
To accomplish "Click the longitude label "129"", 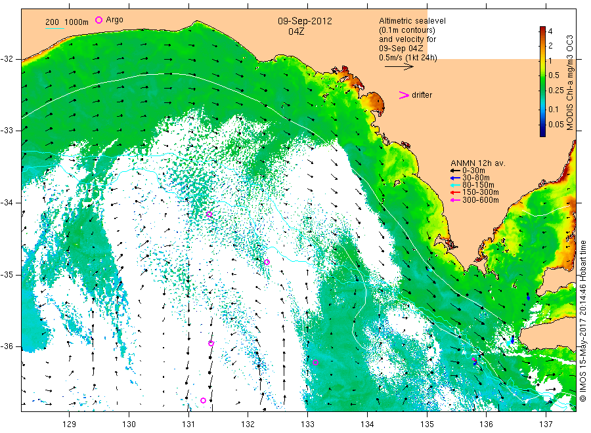I will point(70,424).
